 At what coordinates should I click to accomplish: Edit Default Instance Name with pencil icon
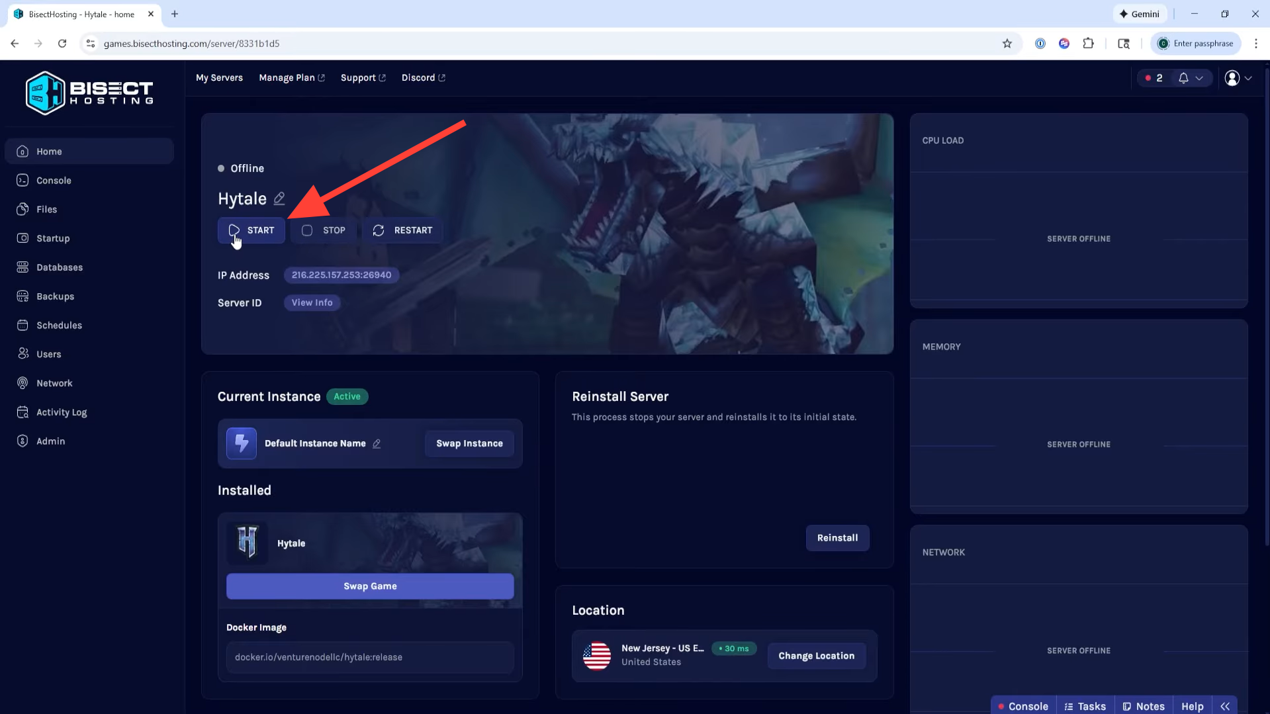(x=377, y=444)
